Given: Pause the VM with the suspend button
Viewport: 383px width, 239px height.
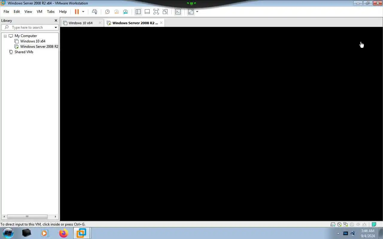Looking at the screenshot, I should click(77, 12).
